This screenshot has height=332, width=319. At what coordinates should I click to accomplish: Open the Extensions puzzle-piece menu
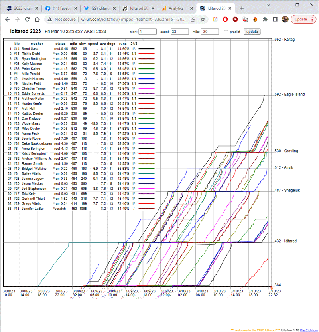click(265, 19)
